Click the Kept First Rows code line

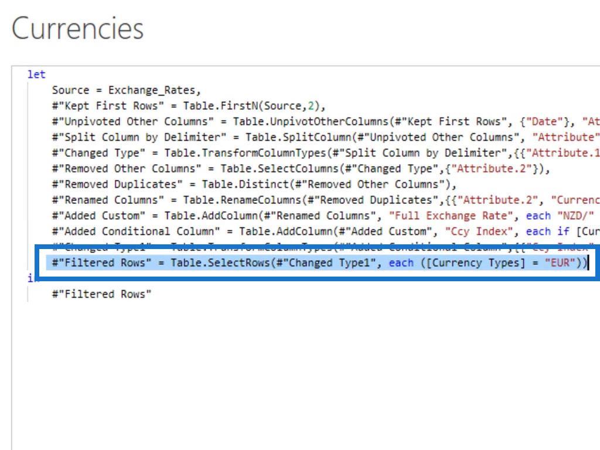[x=188, y=105]
